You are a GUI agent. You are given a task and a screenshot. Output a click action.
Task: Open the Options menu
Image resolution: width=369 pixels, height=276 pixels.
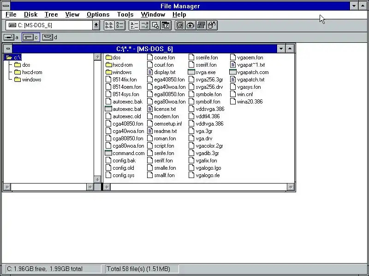pyautogui.click(x=98, y=15)
